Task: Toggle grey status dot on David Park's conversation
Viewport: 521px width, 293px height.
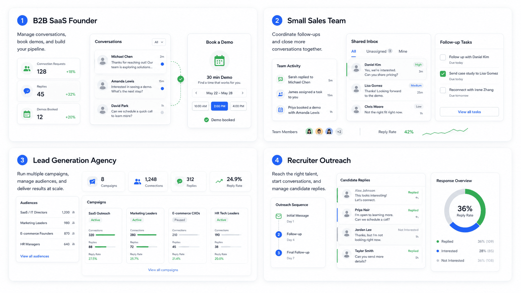Action: (x=162, y=112)
